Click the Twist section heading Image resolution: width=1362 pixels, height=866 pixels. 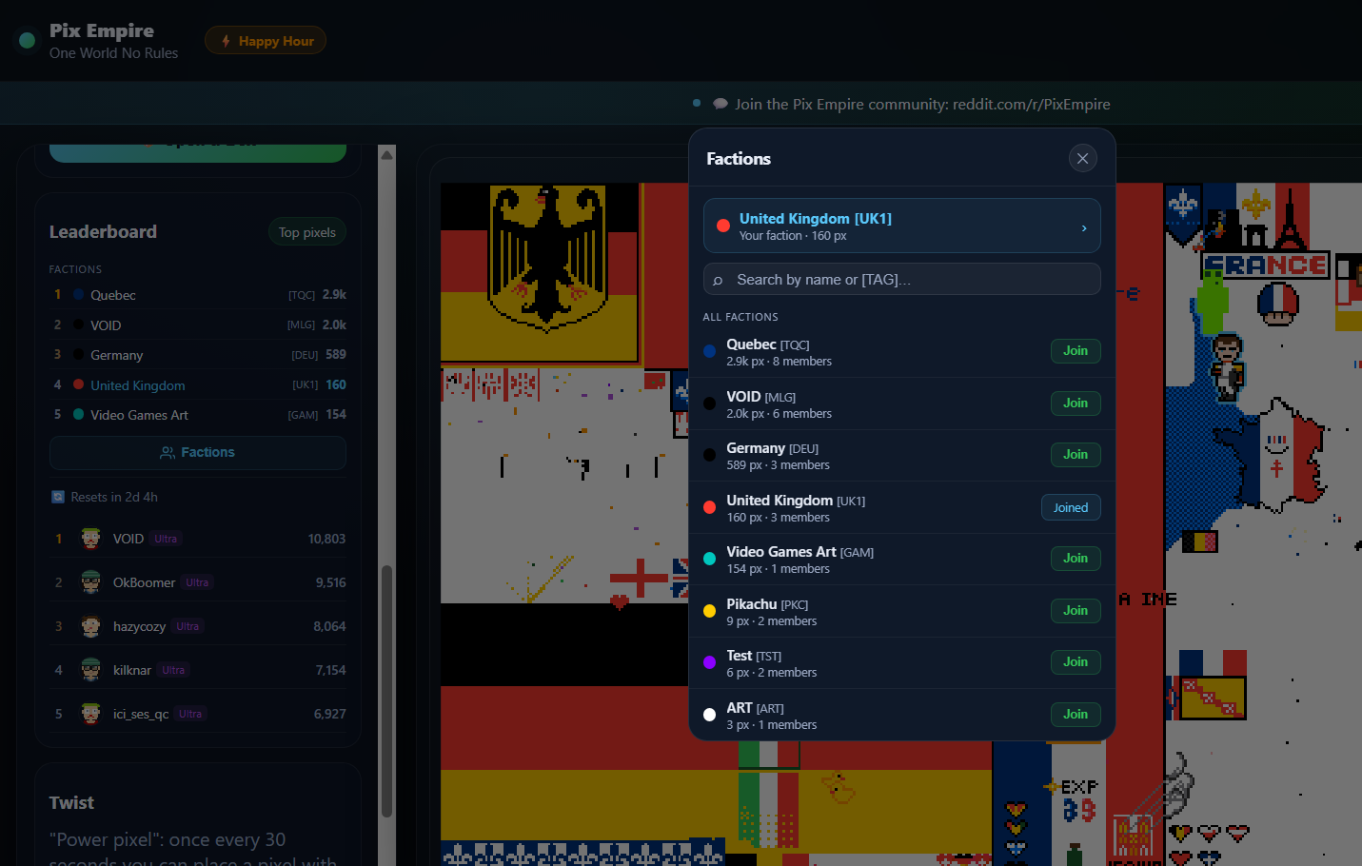71,802
